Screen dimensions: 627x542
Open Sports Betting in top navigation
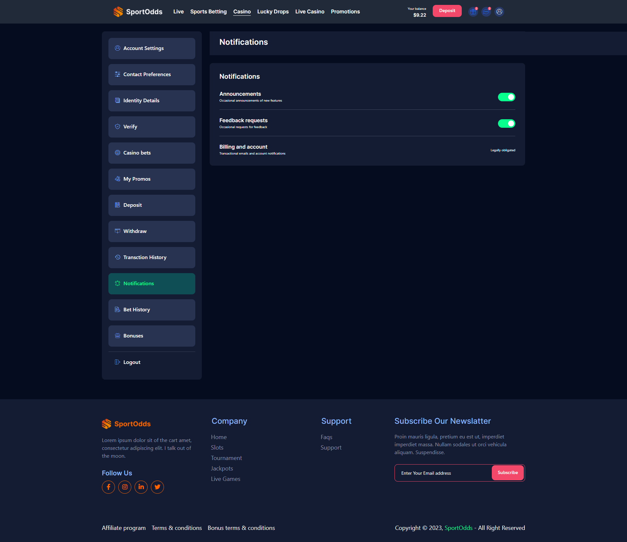(x=208, y=11)
